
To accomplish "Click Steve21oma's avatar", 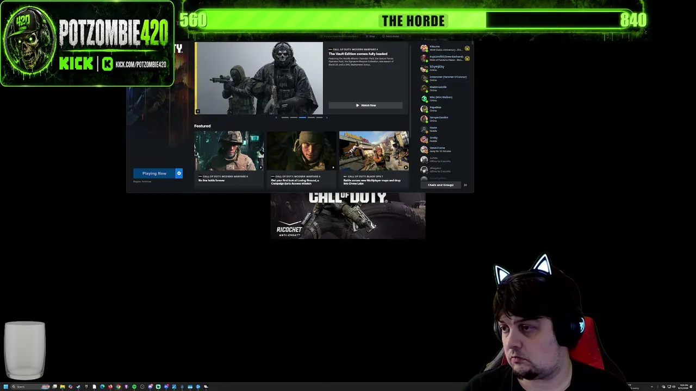I will pos(424,149).
